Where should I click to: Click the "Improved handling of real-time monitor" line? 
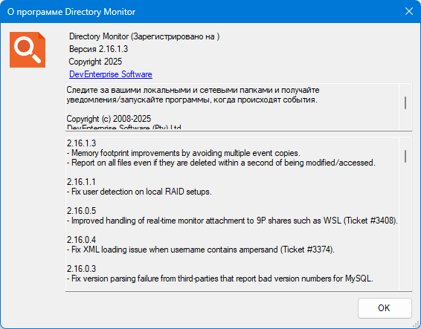pos(232,221)
